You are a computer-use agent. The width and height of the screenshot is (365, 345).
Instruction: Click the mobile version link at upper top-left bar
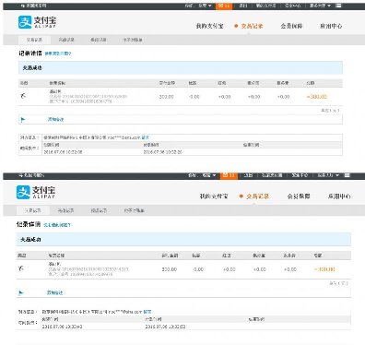33,6
